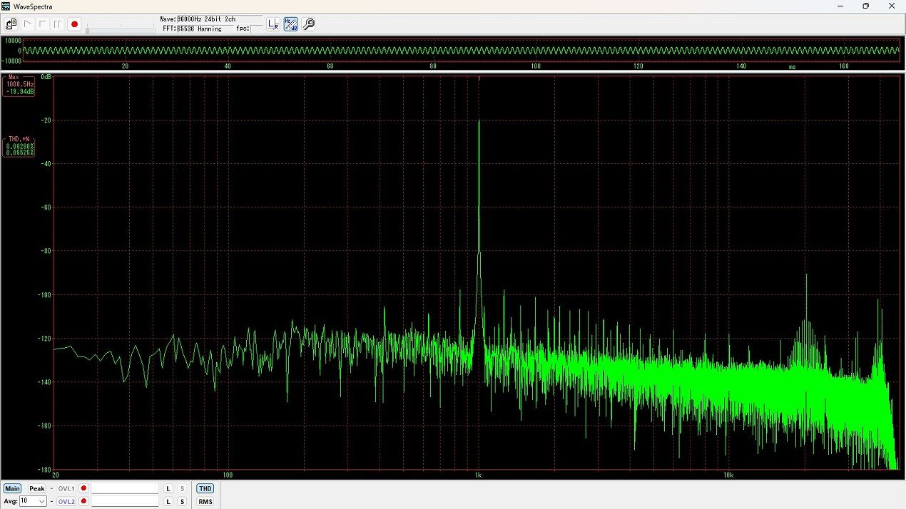906x509 pixels.
Task: Click the red capture button for OVL1
Action: [83, 489]
